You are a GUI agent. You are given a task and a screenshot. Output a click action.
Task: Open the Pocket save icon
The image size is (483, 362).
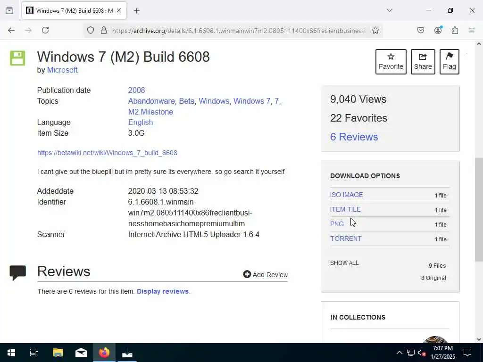(x=421, y=30)
